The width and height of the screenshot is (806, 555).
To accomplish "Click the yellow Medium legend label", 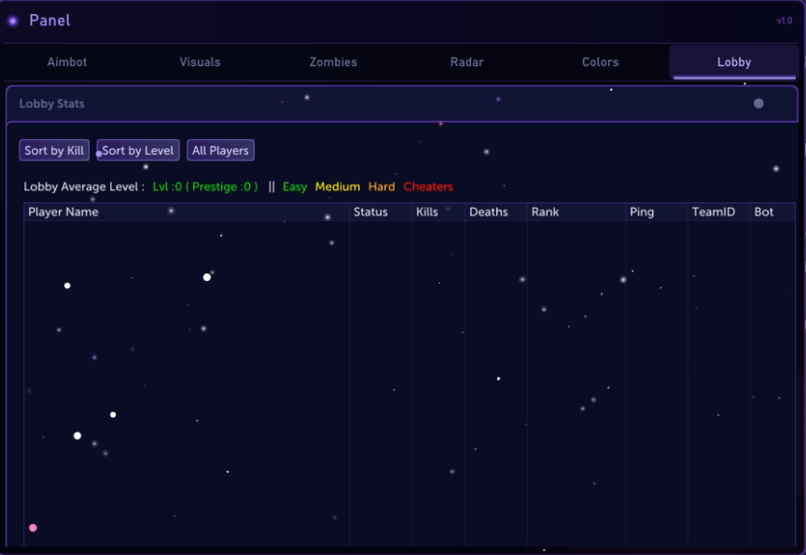I will [338, 187].
